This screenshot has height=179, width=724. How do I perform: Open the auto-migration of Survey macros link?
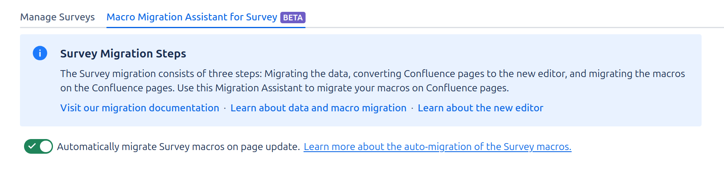coord(437,147)
